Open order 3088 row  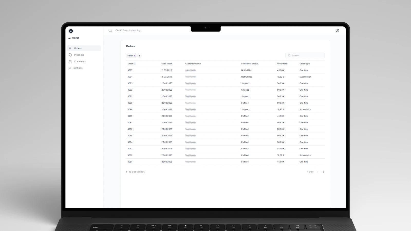[130, 110]
